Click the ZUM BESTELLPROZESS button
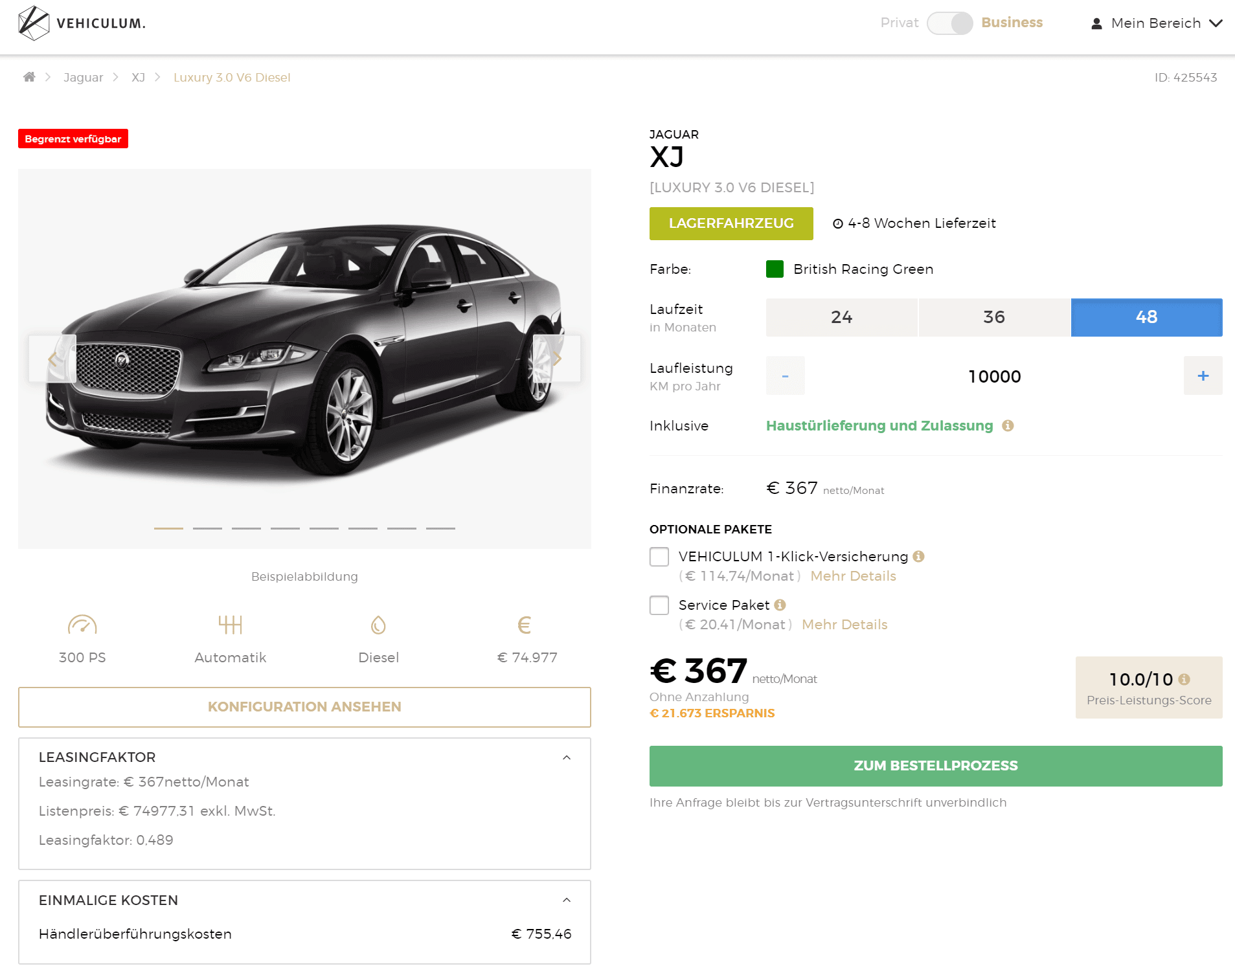The height and width of the screenshot is (973, 1235). (x=936, y=766)
